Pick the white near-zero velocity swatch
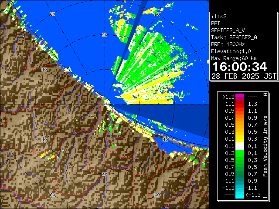 tap(240, 146)
